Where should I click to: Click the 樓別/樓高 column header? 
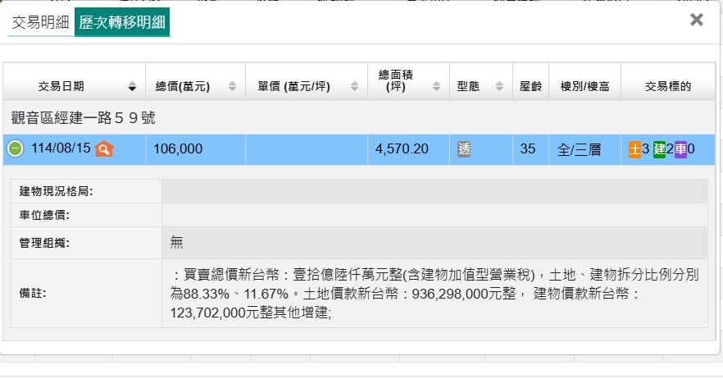tap(584, 86)
